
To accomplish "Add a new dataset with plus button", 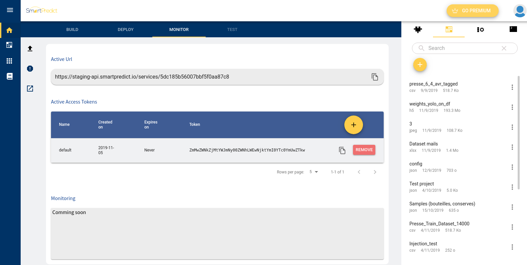I will tap(420, 65).
